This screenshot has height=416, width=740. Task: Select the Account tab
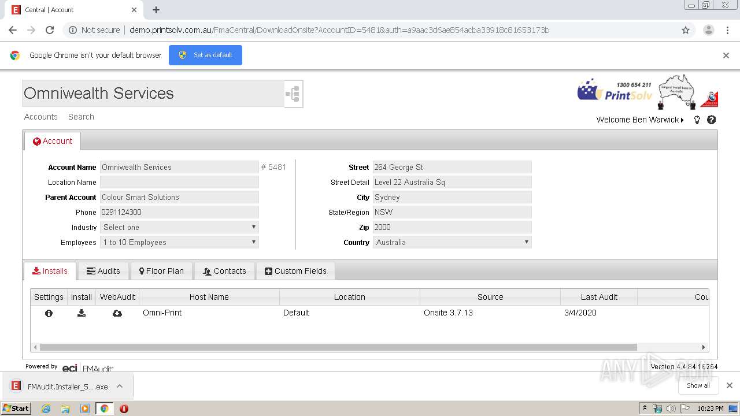pos(53,141)
